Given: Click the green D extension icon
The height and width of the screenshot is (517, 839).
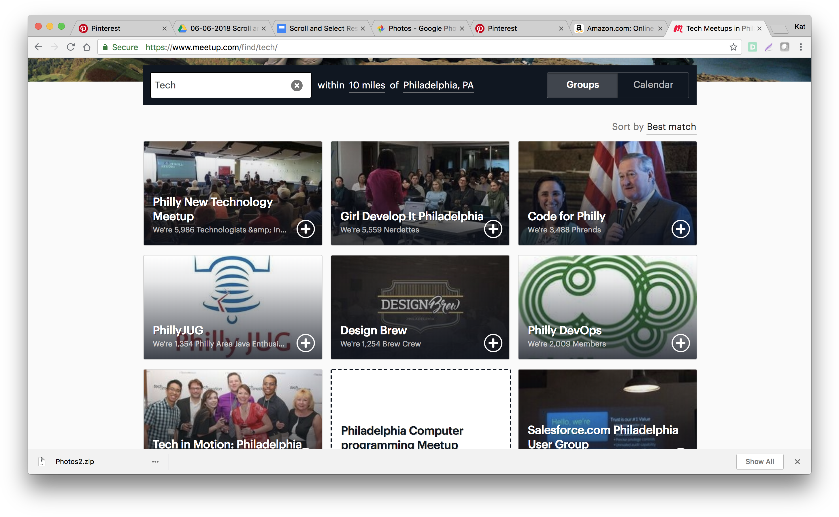Looking at the screenshot, I should pyautogui.click(x=752, y=47).
